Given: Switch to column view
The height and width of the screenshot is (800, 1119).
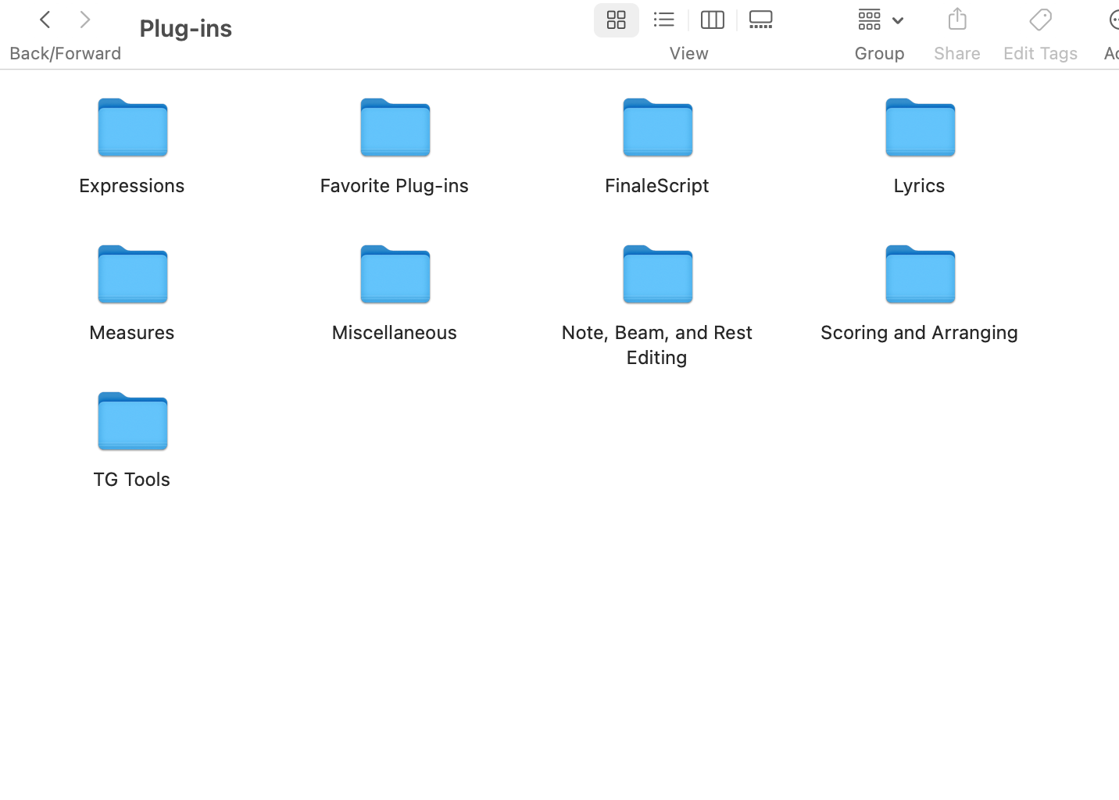Looking at the screenshot, I should (x=712, y=20).
